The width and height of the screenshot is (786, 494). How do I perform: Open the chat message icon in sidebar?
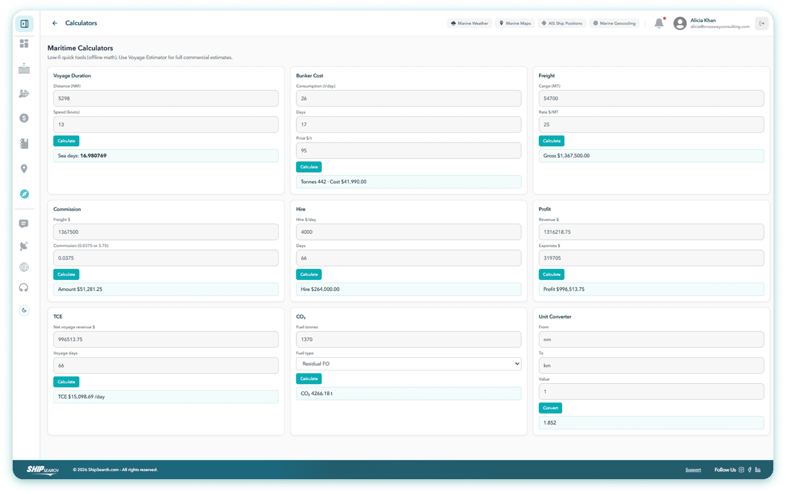[x=24, y=224]
